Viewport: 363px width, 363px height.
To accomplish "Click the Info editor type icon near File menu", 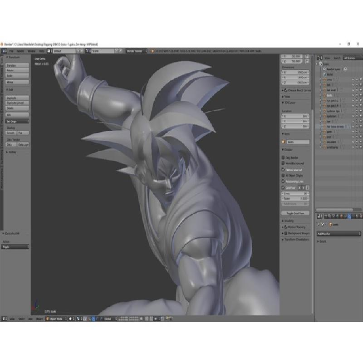I will (5, 51).
